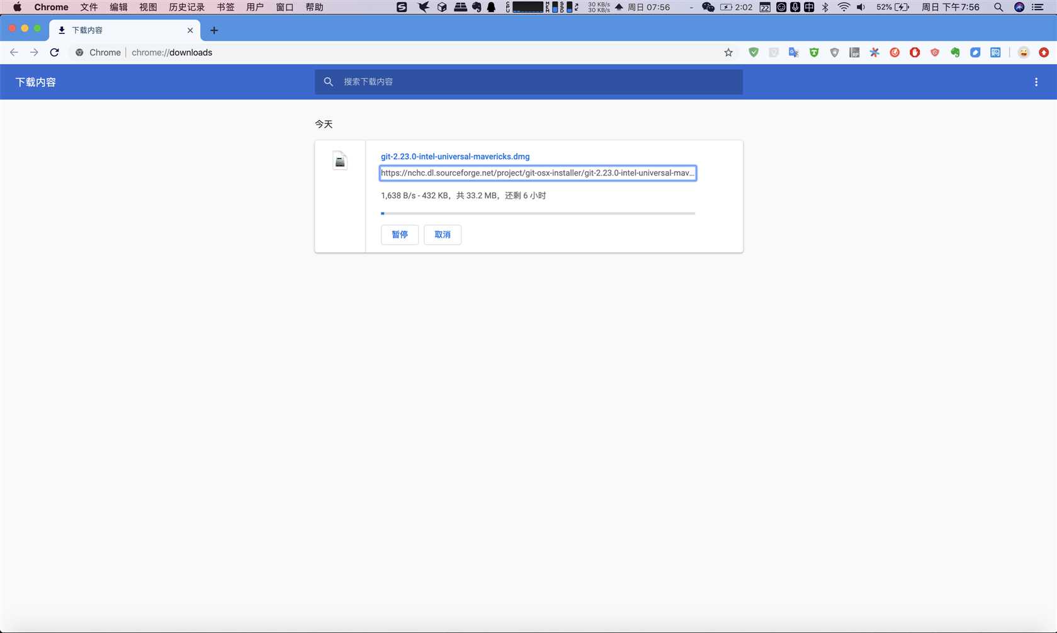Click the sourceforge download URL
This screenshot has width=1057, height=633.
[538, 173]
